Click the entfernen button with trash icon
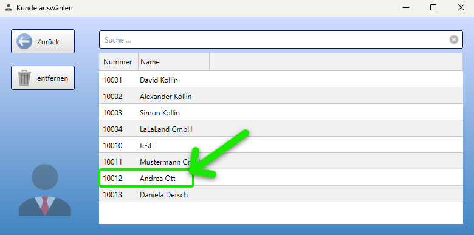 pyautogui.click(x=43, y=78)
